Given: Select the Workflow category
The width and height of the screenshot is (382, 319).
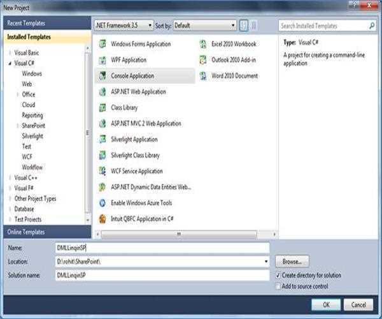Looking at the screenshot, I should point(32,167).
